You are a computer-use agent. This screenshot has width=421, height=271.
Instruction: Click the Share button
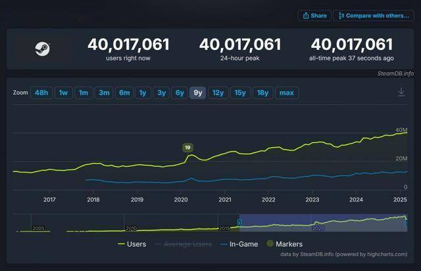[x=314, y=16]
